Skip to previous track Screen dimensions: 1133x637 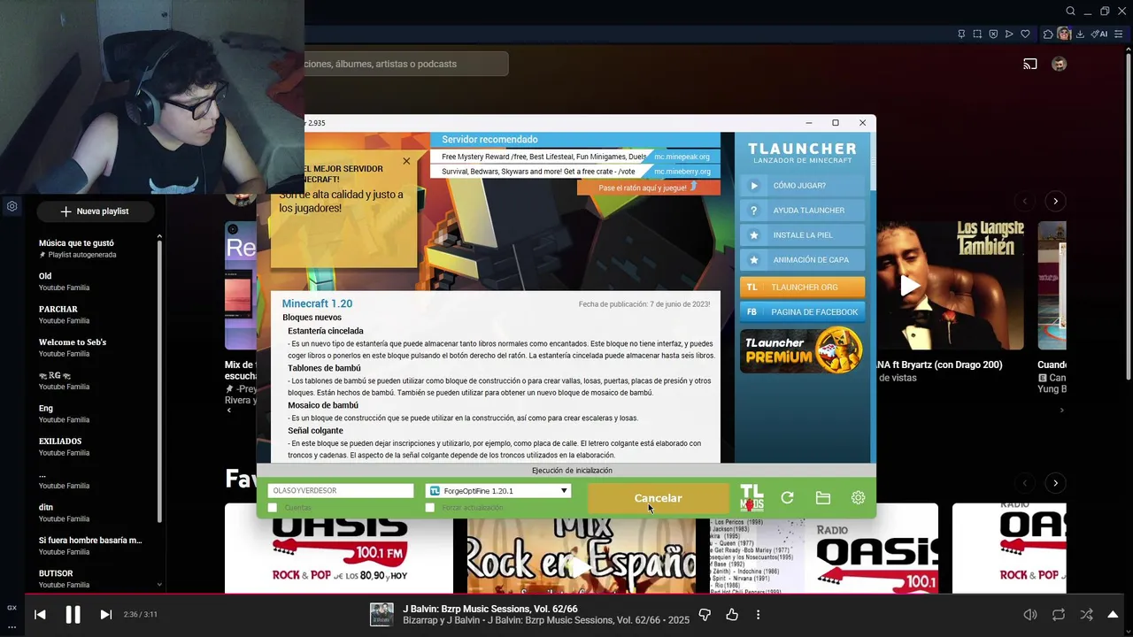(x=40, y=614)
